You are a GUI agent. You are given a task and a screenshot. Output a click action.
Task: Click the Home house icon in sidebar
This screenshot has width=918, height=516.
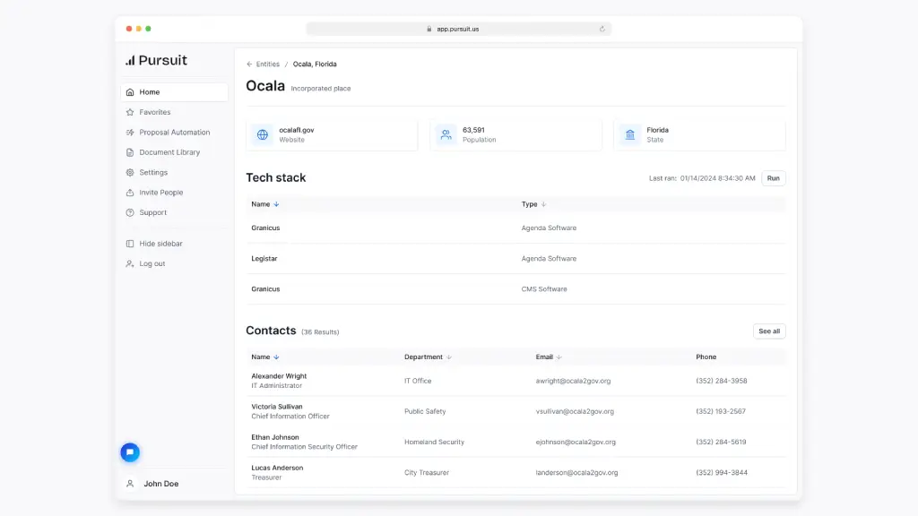[x=130, y=92]
